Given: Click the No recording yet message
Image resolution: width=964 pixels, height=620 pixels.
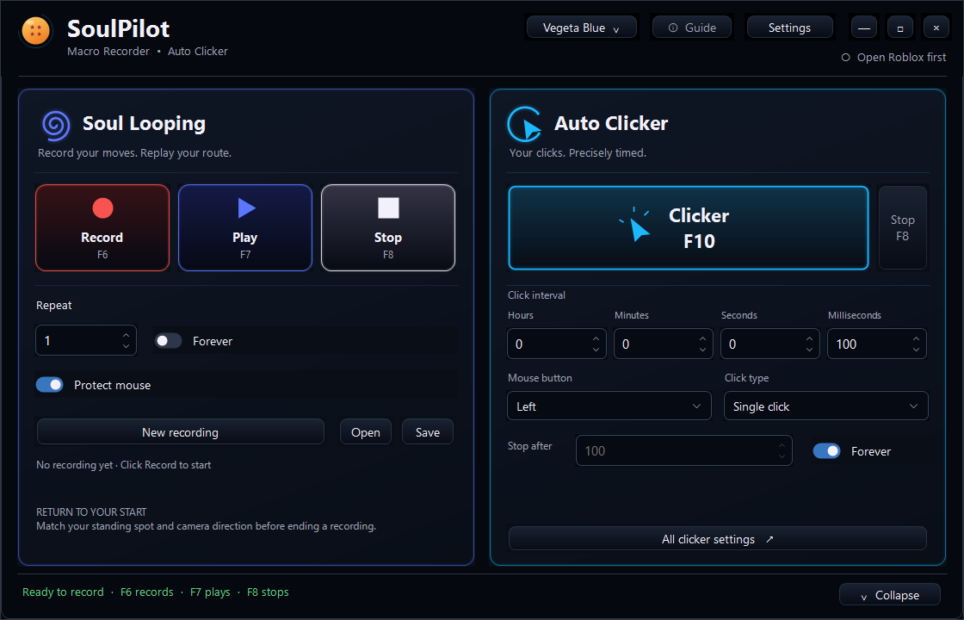Looking at the screenshot, I should pos(124,465).
